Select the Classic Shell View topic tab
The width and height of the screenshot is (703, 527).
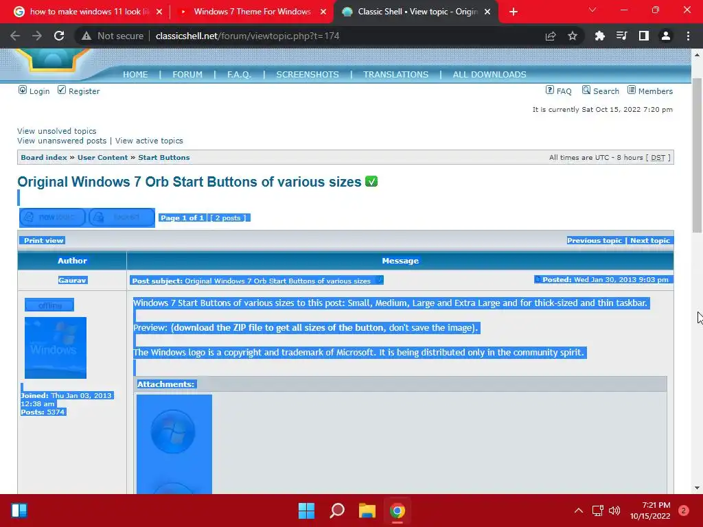point(416,12)
